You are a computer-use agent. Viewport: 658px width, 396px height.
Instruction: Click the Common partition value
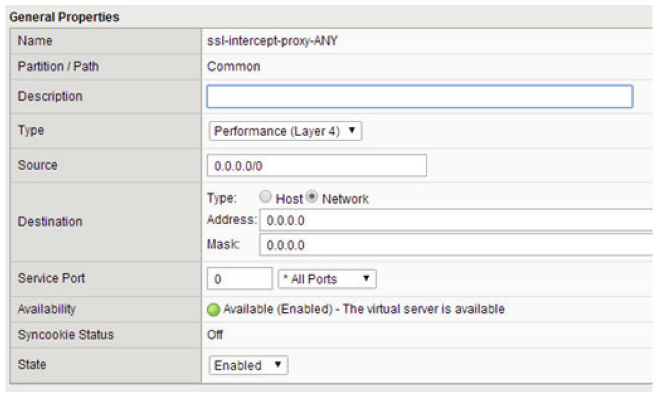pos(234,66)
